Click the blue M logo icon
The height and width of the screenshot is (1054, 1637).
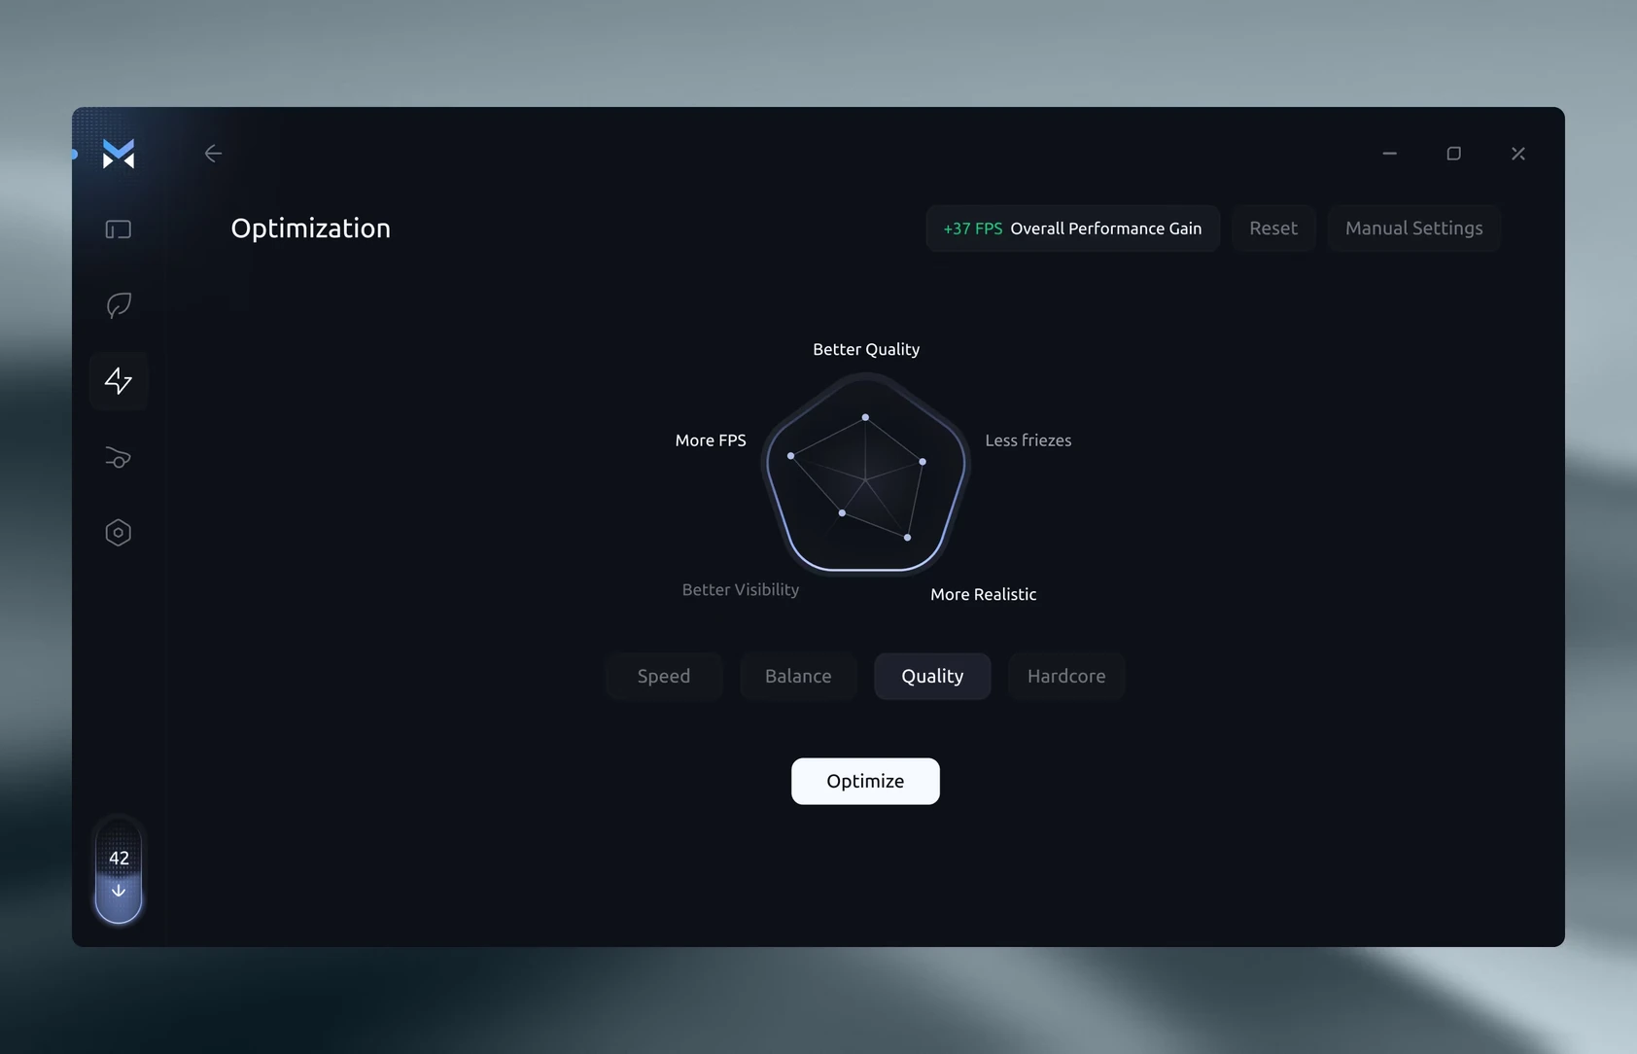(119, 154)
